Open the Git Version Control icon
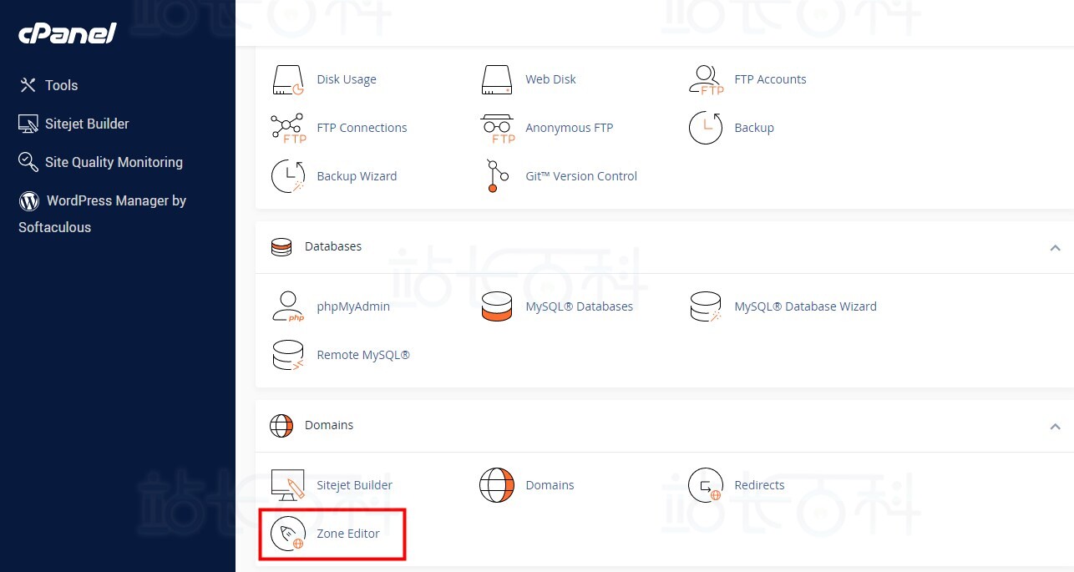Image resolution: width=1074 pixels, height=572 pixels. point(496,176)
